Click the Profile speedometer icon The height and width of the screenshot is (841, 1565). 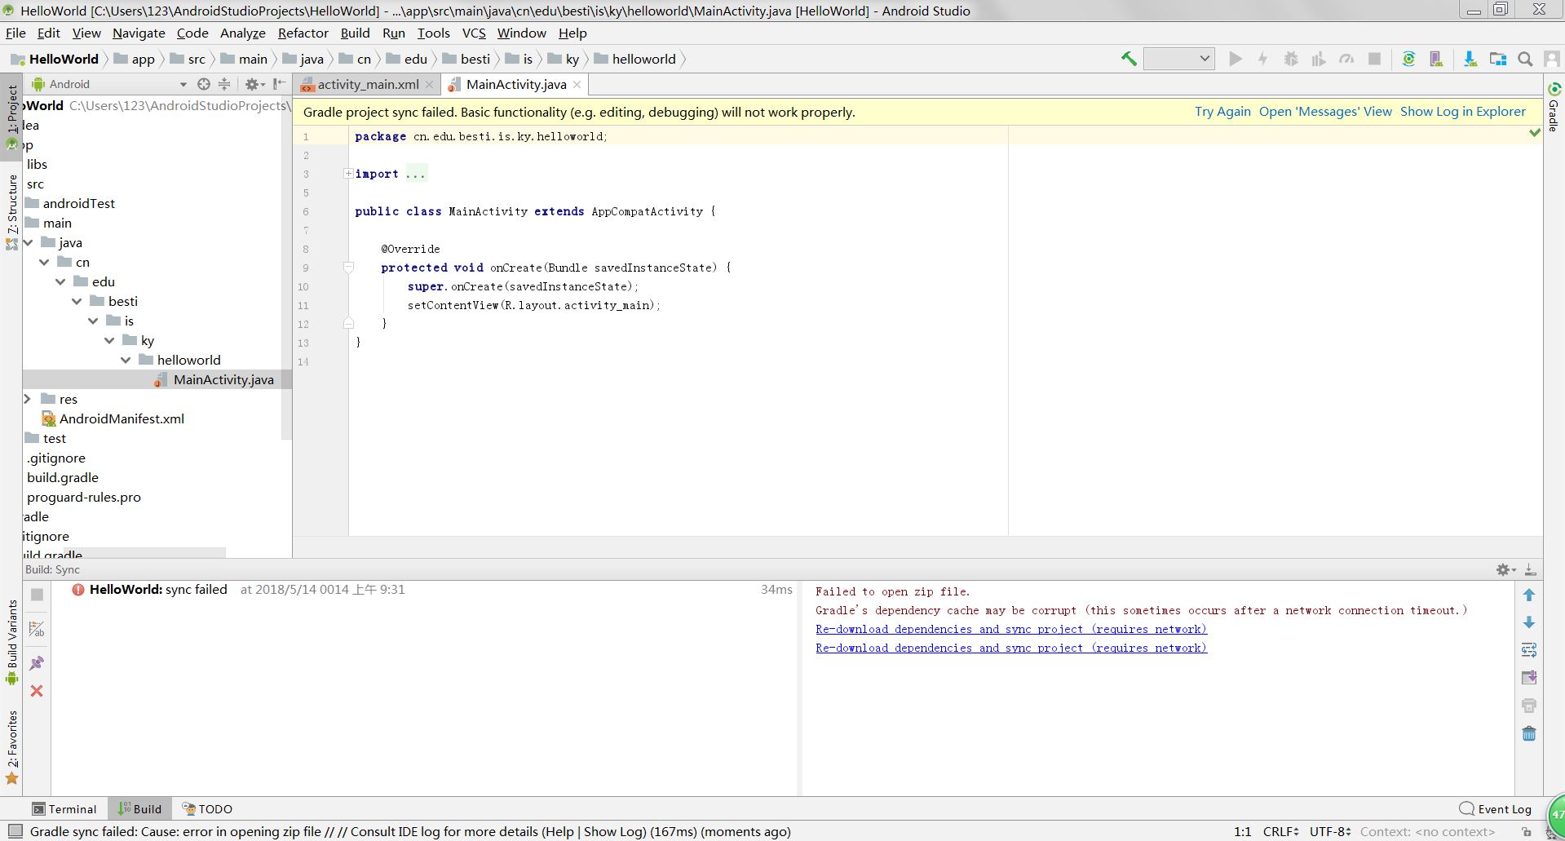coord(1346,59)
